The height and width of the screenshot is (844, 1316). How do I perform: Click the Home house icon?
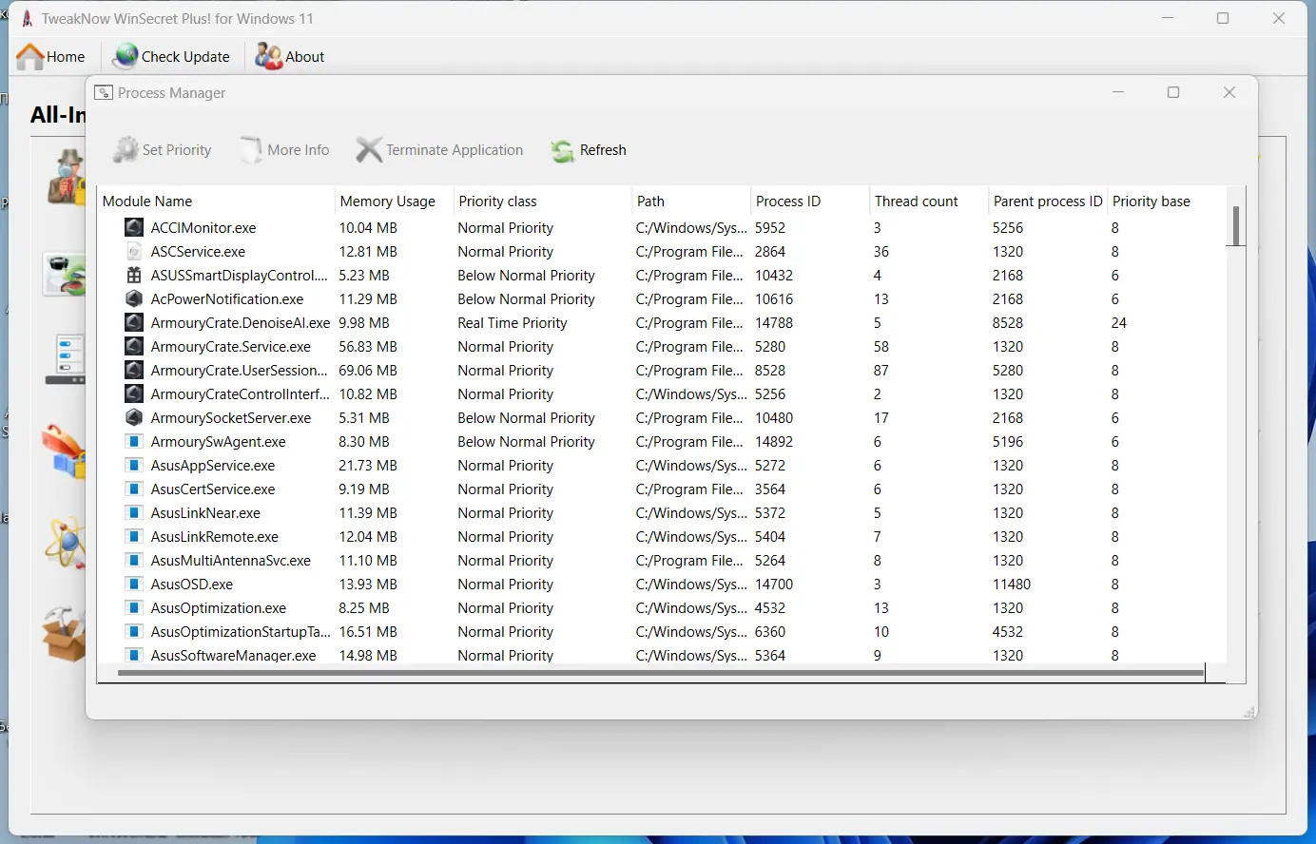pyautogui.click(x=30, y=57)
